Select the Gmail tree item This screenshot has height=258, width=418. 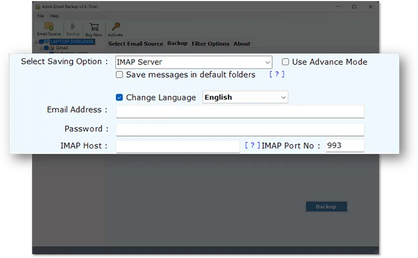coord(62,48)
